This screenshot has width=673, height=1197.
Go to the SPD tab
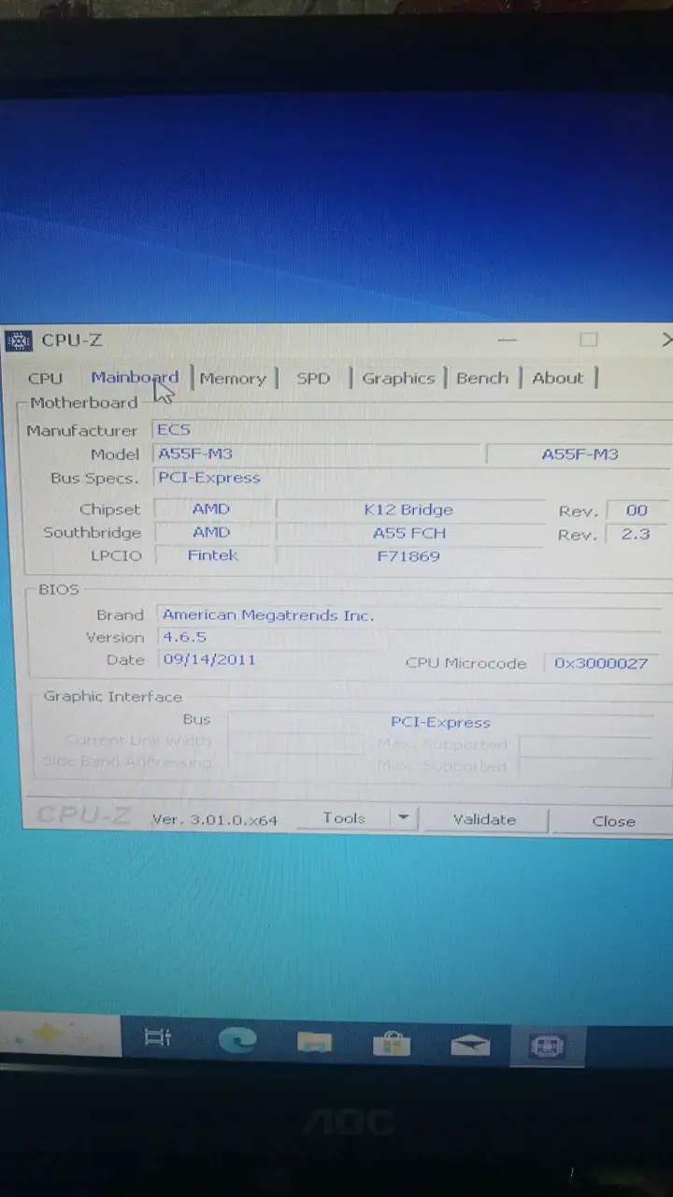coord(313,379)
